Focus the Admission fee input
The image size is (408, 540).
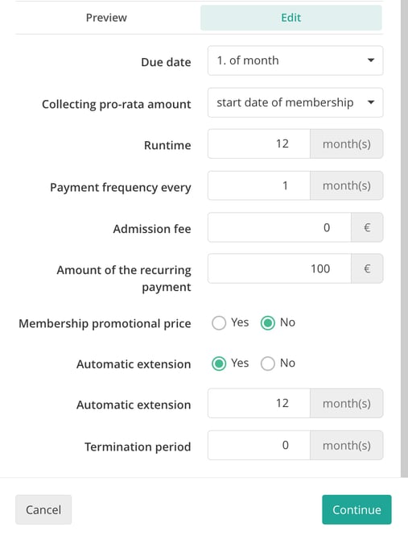pos(279,227)
